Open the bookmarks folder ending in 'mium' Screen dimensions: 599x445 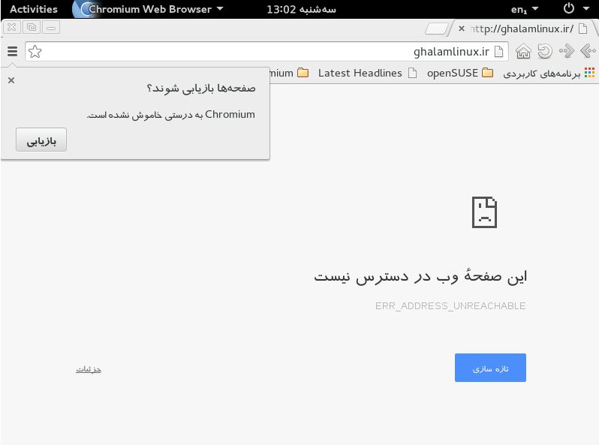tap(289, 73)
